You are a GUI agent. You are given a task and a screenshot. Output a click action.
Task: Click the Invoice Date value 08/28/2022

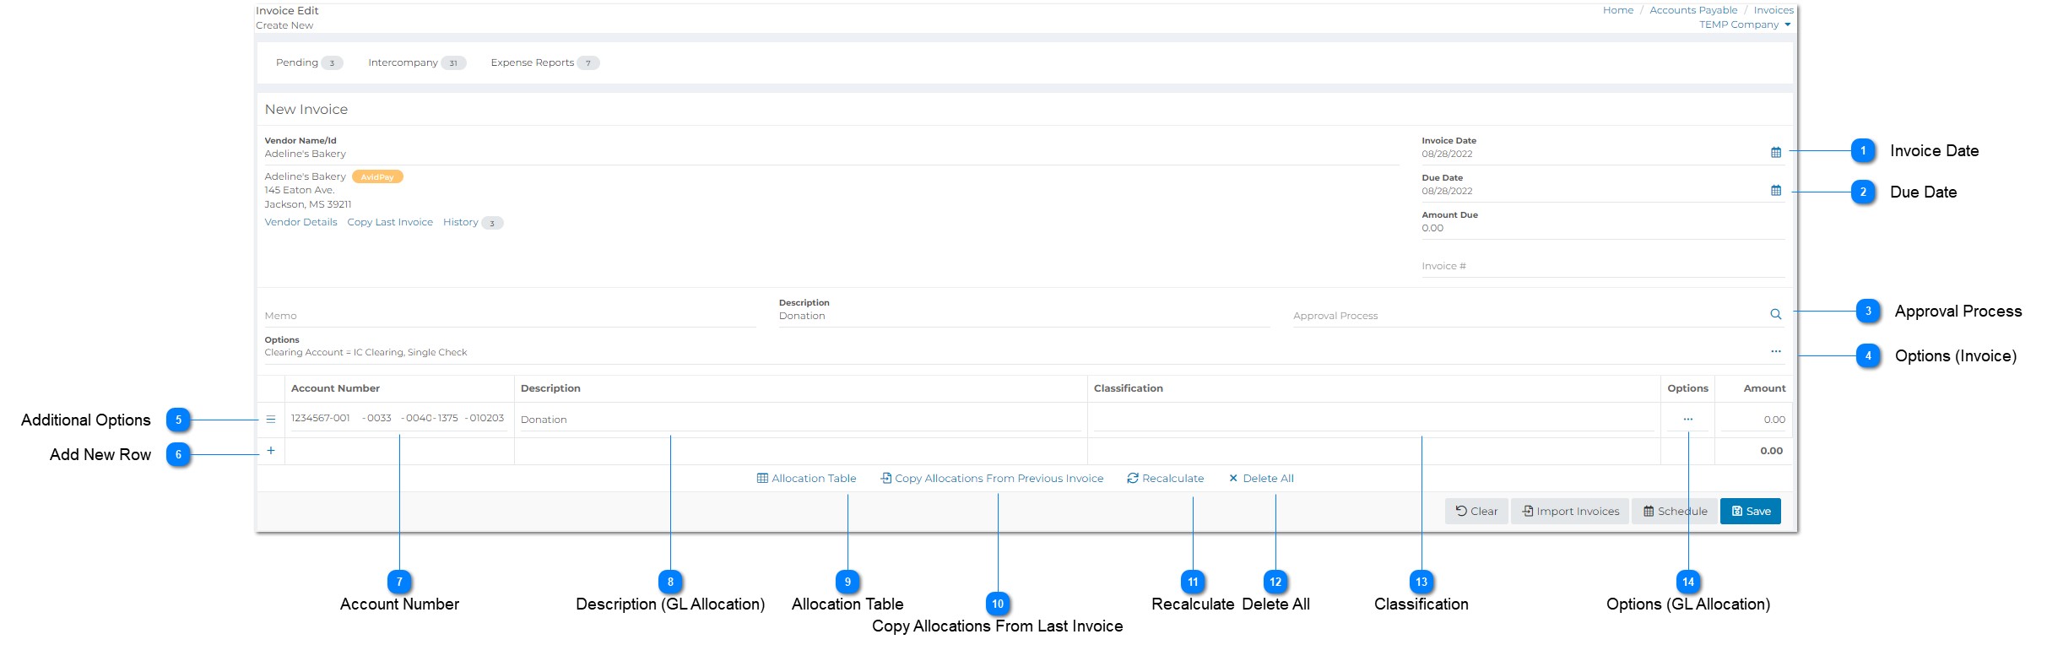point(1447,154)
